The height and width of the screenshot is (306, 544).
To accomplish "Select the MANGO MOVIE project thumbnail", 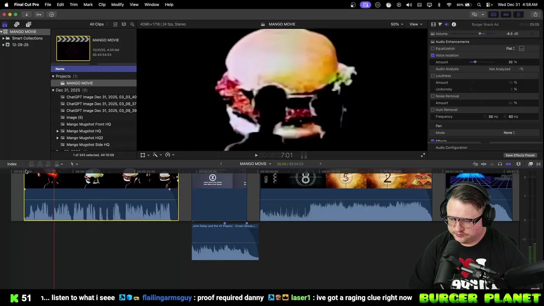I will tap(73, 48).
